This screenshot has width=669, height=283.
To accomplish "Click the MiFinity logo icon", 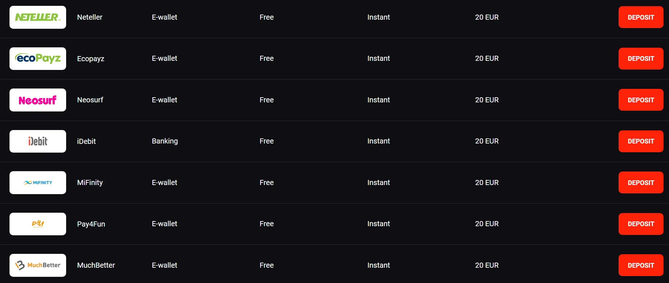I will tap(38, 182).
